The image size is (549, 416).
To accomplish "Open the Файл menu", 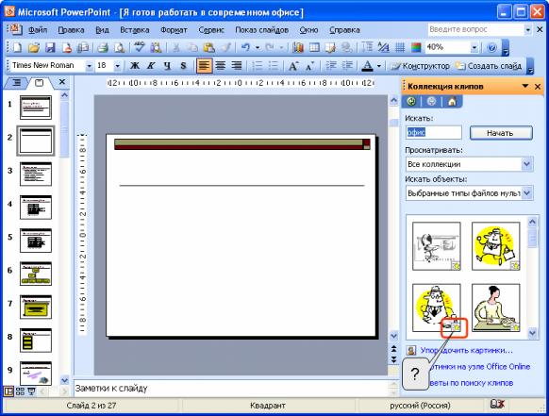I will tap(38, 30).
